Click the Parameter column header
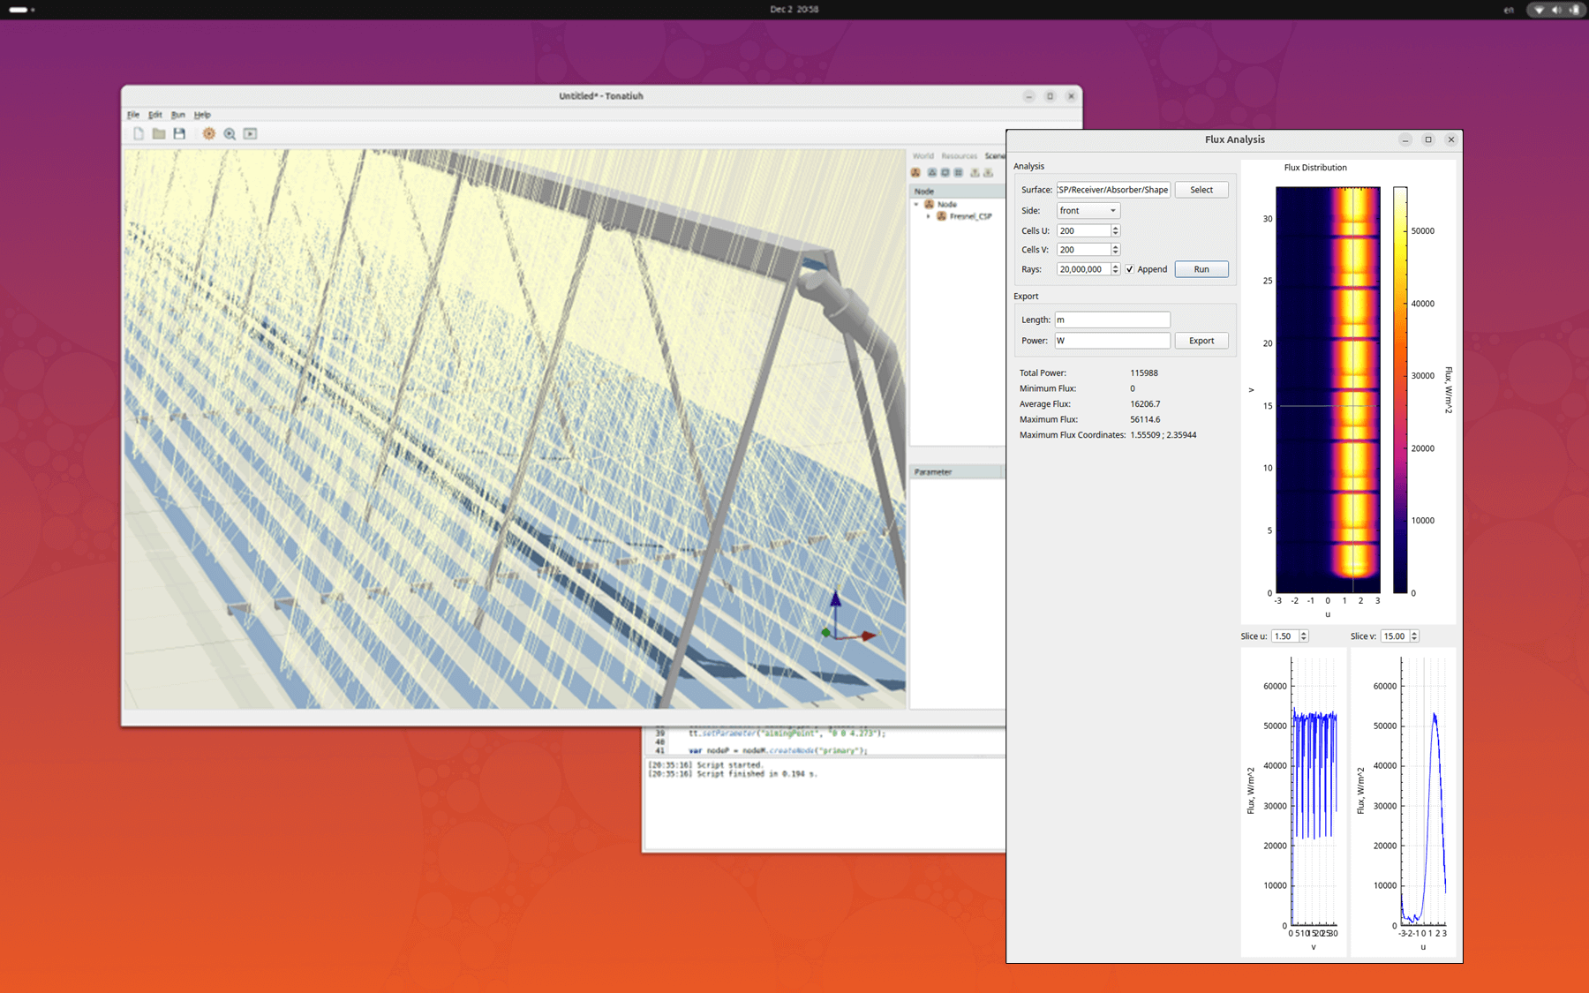Viewport: 1589px width, 993px height. click(957, 472)
